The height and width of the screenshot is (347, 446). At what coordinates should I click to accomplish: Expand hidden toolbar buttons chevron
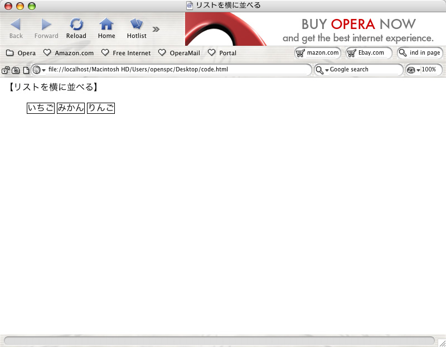click(x=156, y=29)
